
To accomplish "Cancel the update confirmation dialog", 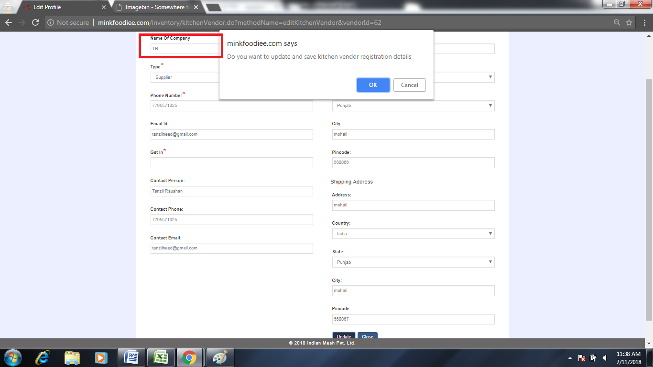I will point(409,85).
